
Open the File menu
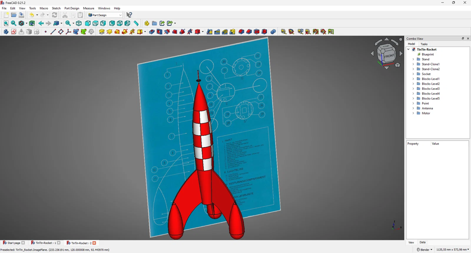(x=4, y=8)
